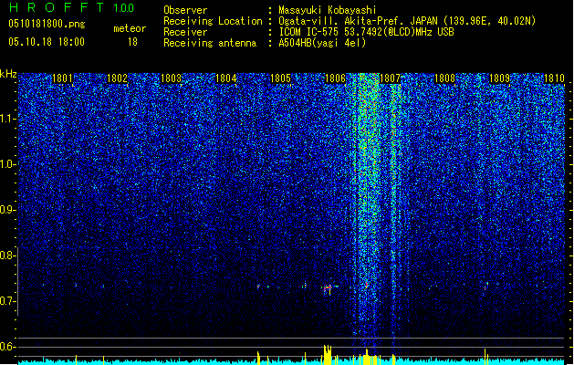The image size is (574, 365).
Task: Click the Receiving antenna field label
Action: [210, 43]
